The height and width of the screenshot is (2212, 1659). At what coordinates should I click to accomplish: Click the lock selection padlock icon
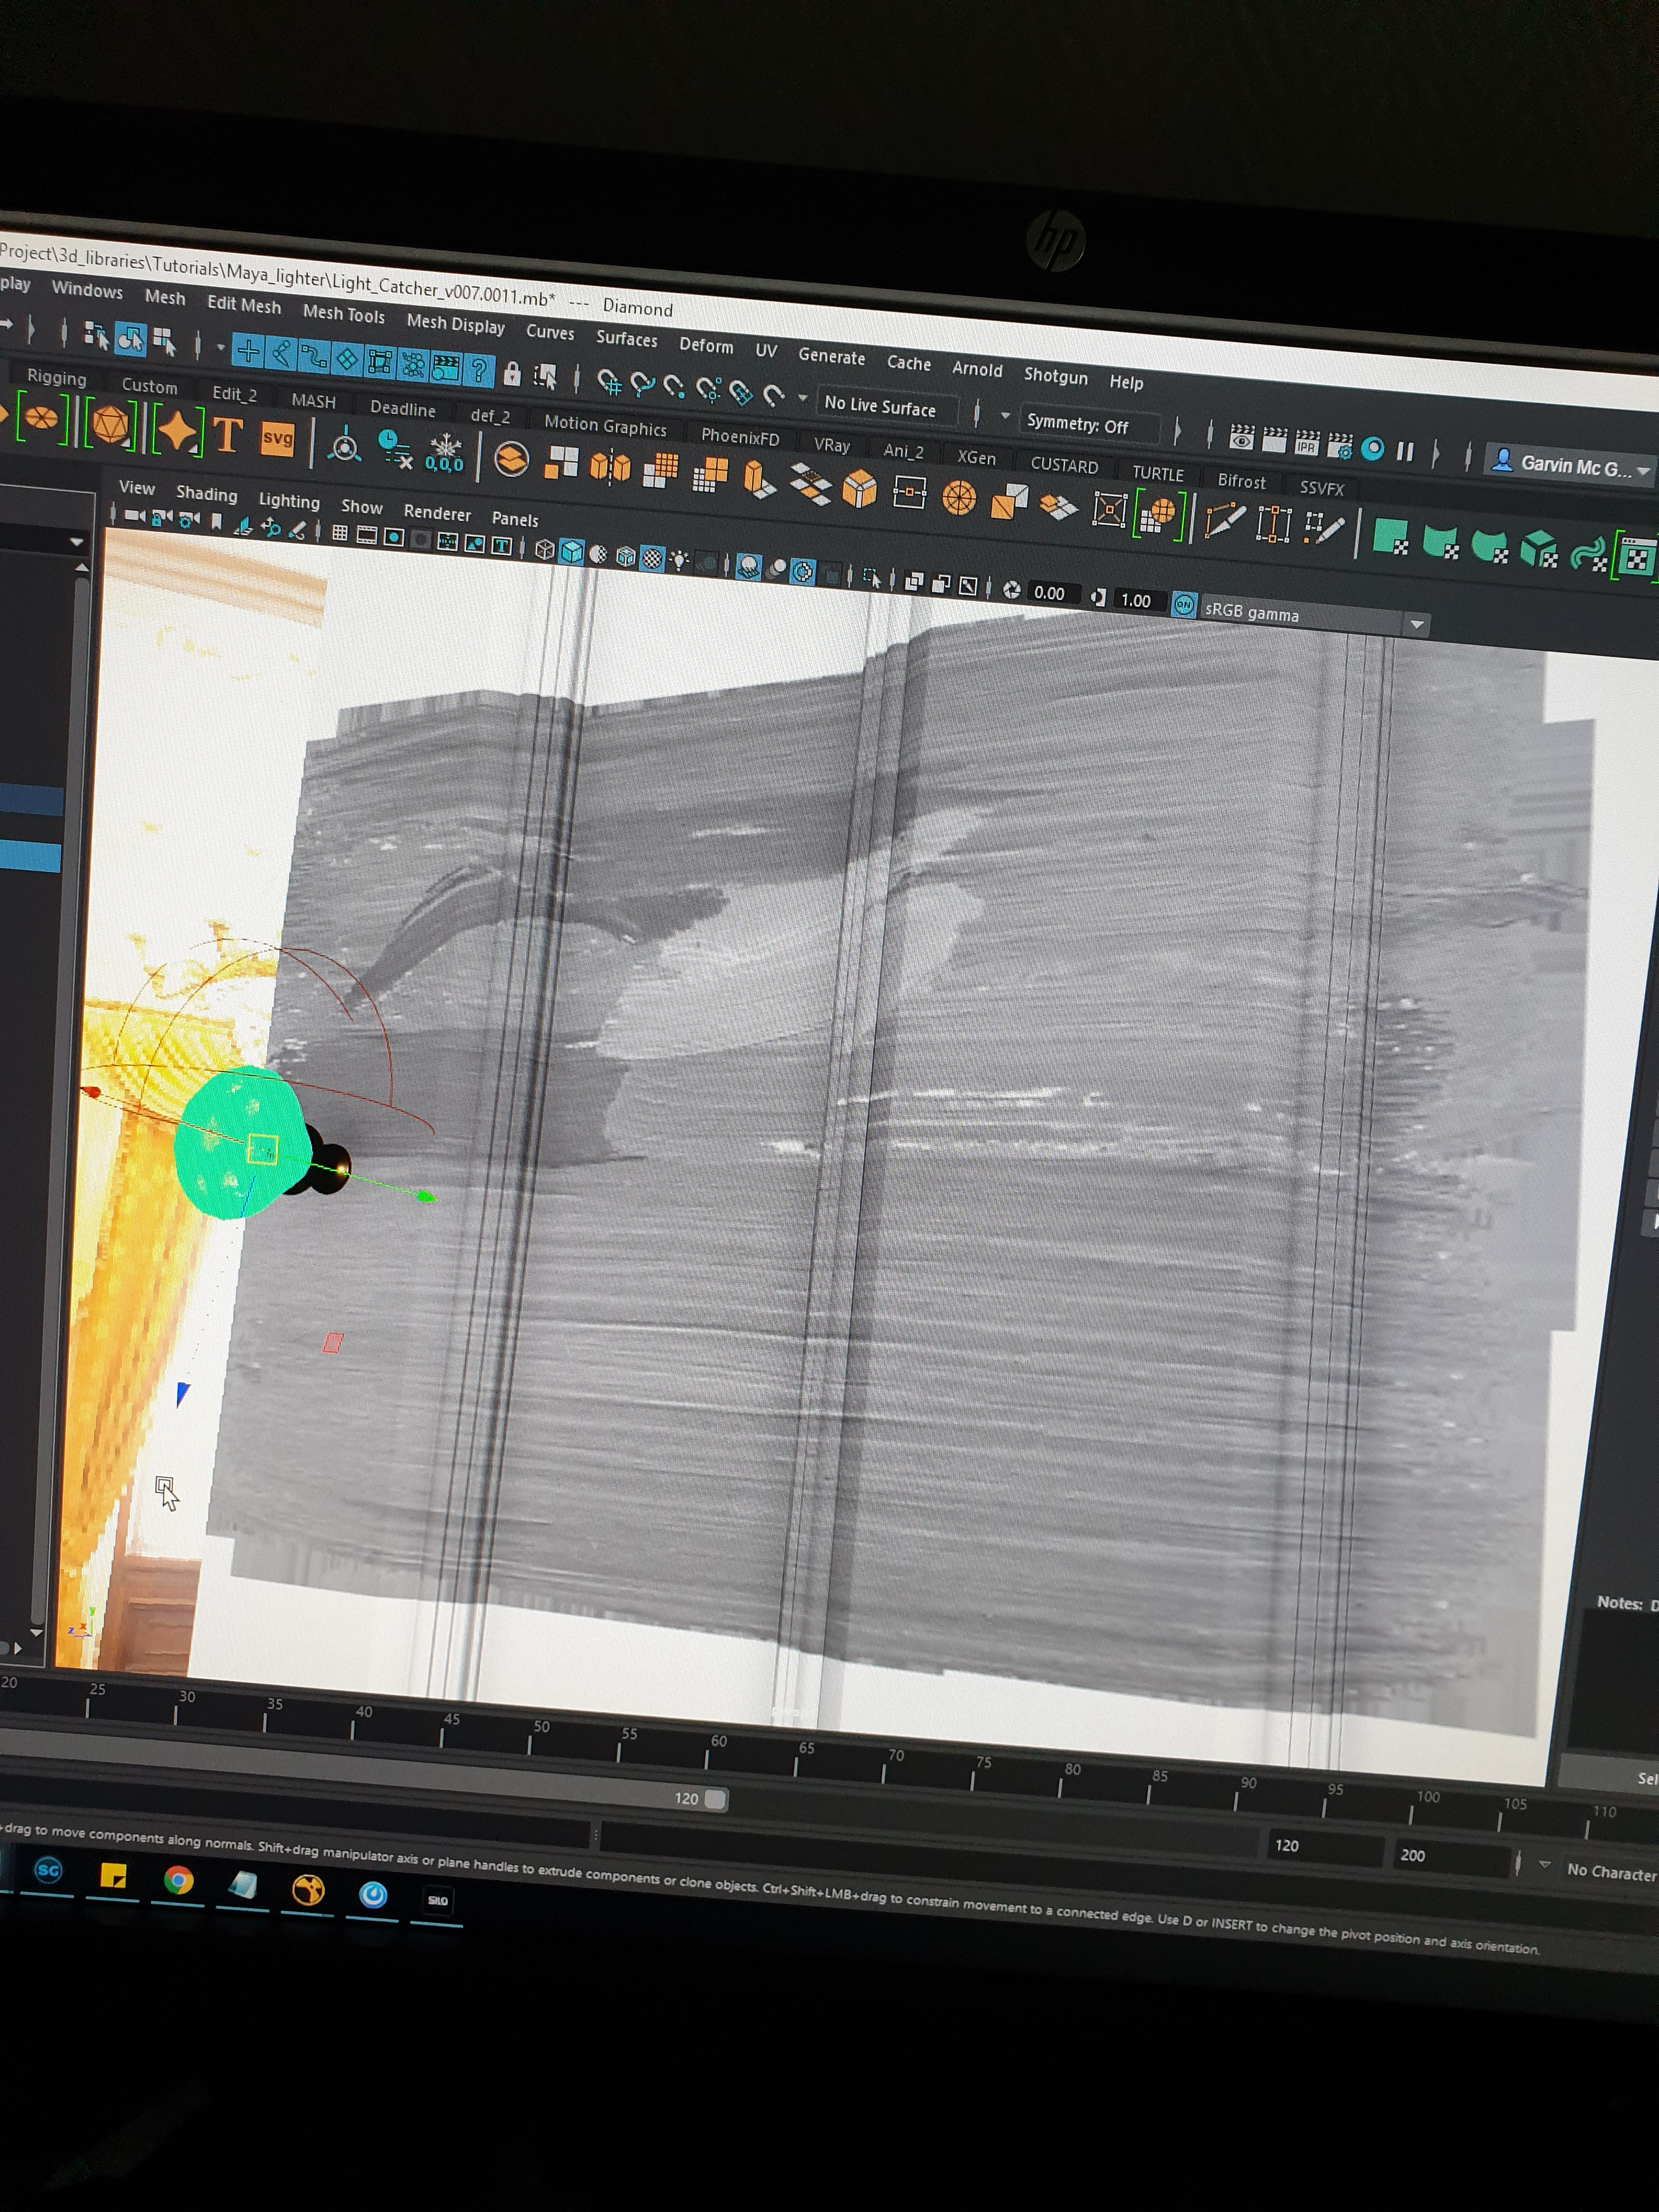[x=512, y=375]
